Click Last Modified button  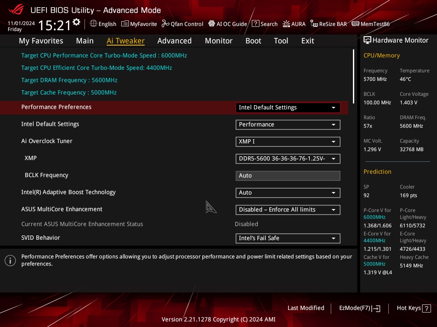(x=306, y=308)
